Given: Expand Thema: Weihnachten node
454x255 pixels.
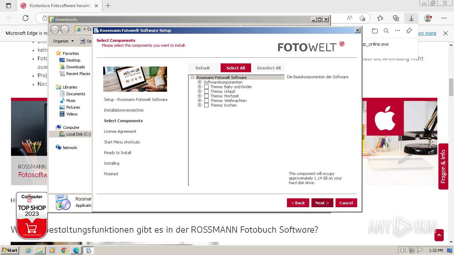Looking at the screenshot, I should point(200,101).
